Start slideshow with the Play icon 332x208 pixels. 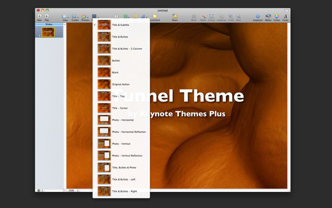(x=47, y=16)
